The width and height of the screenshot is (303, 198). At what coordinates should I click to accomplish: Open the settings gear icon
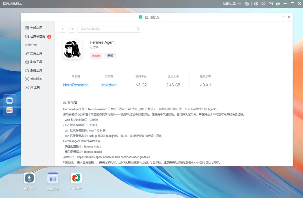coord(278,4)
